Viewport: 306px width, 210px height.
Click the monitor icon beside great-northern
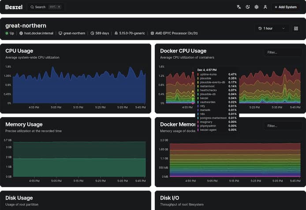coord(60,33)
